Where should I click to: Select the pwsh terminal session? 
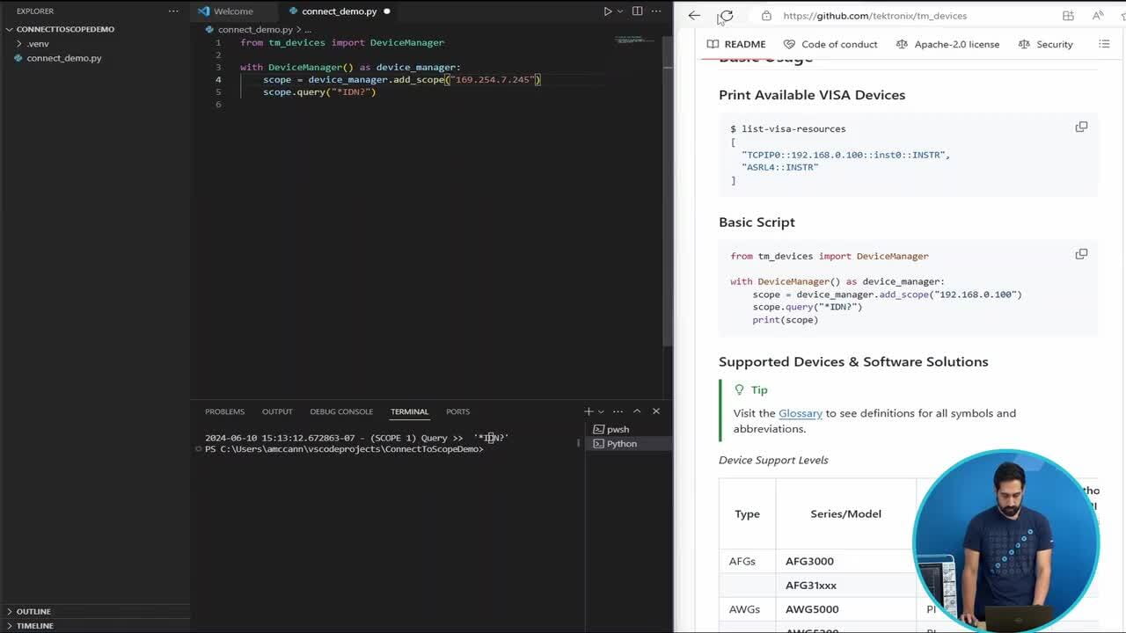(x=618, y=429)
